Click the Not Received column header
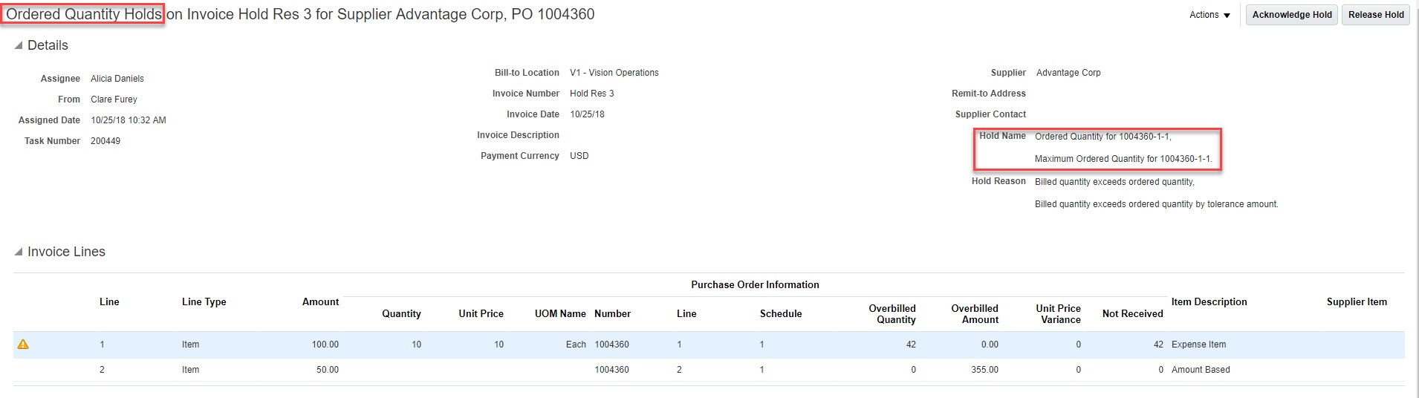This screenshot has width=1419, height=398. [1132, 314]
